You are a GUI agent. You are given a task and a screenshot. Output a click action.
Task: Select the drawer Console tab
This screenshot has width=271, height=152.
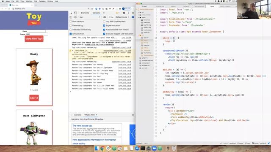pyautogui.click(x=77, y=115)
